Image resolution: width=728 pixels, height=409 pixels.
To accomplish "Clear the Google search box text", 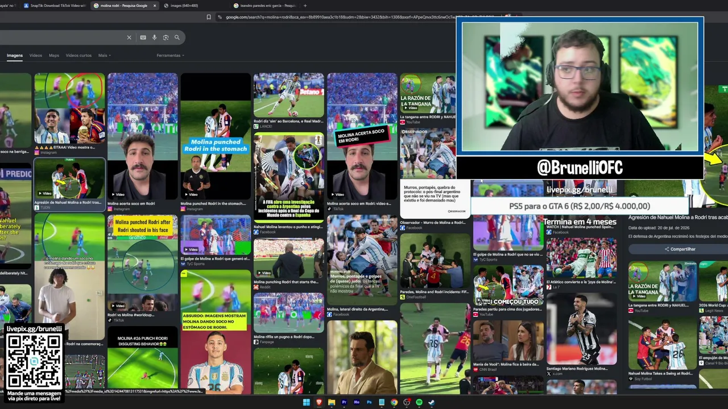I will point(129,37).
